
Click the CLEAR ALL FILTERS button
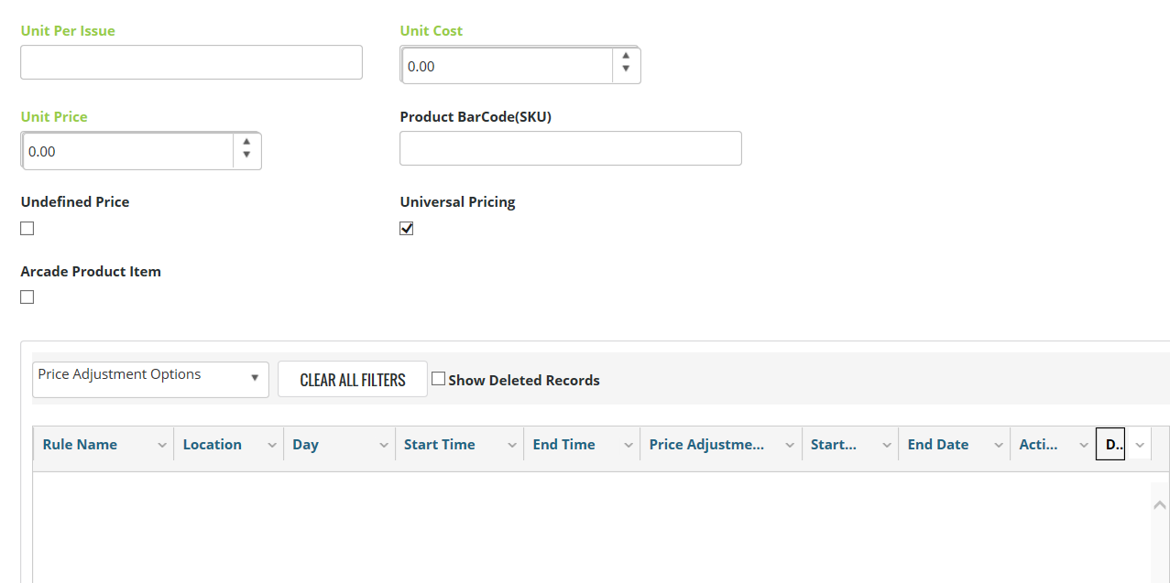(353, 380)
